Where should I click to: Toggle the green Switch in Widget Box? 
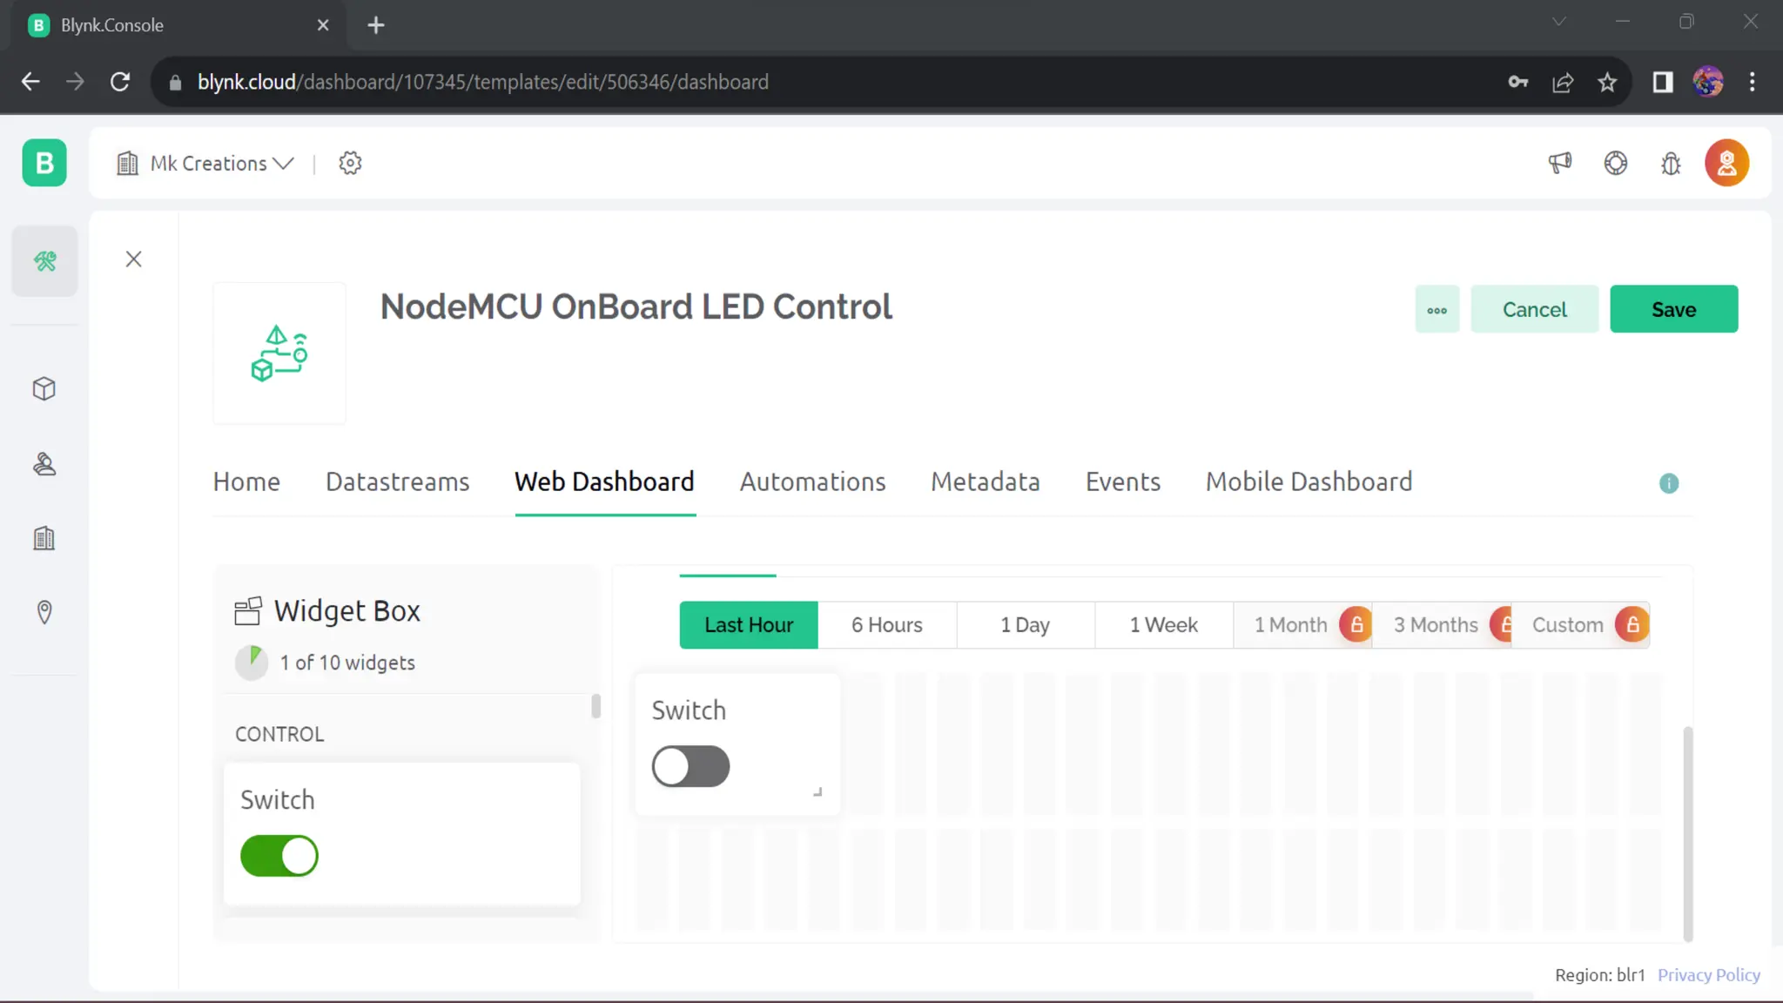point(279,856)
